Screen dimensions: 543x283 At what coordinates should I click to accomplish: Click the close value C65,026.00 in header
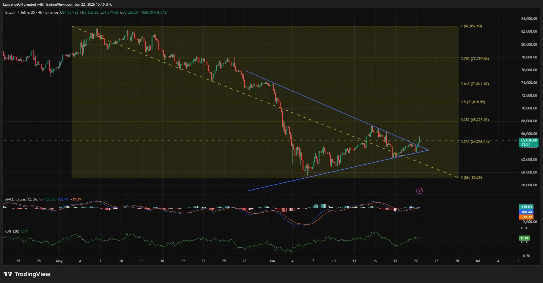pos(129,12)
